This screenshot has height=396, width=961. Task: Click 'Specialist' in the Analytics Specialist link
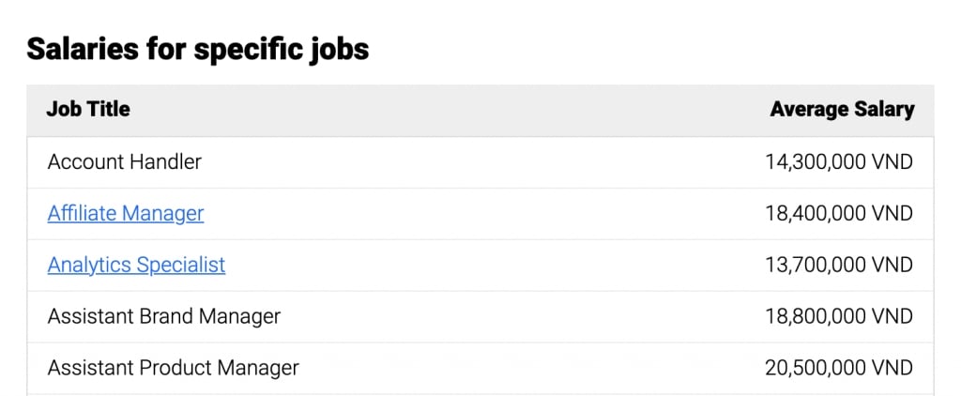(x=181, y=266)
